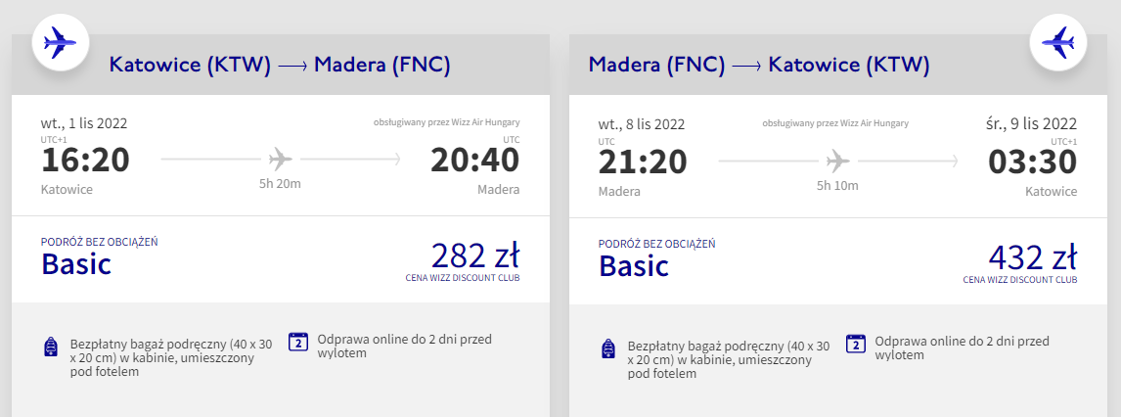Screen dimensions: 1121x417
Task: Click the calendar check-in icon on outbound card
Action: 298,342
